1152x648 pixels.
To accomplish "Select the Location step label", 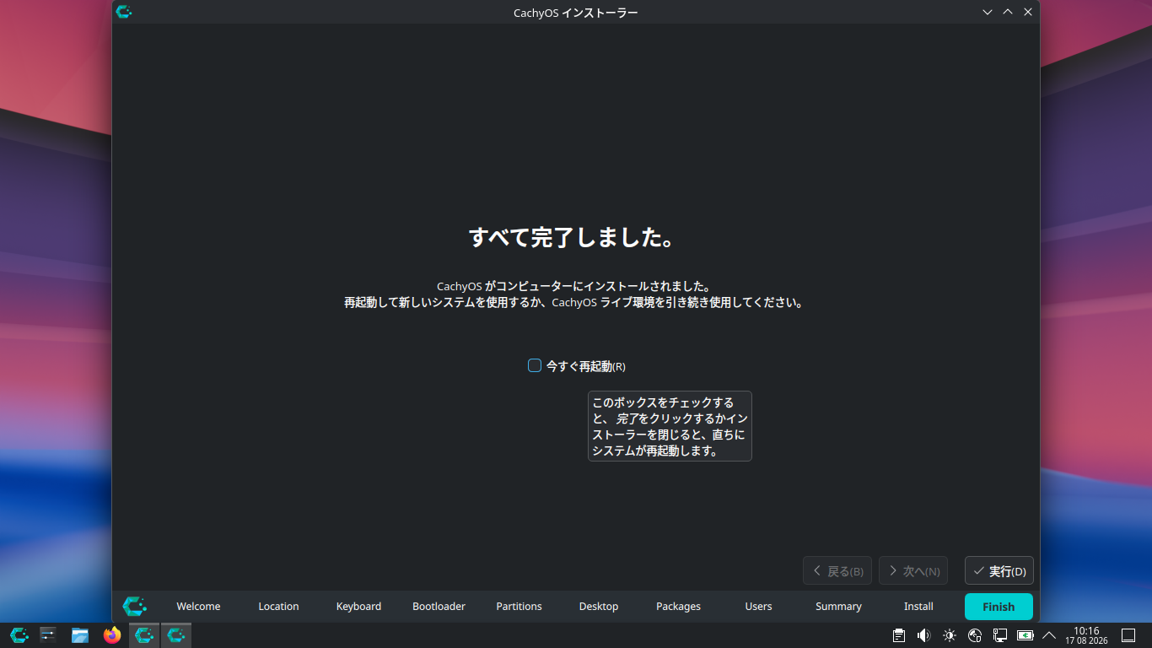I will pos(278,607).
